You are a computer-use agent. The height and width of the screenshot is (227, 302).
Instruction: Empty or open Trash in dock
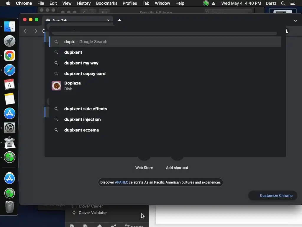[9, 207]
